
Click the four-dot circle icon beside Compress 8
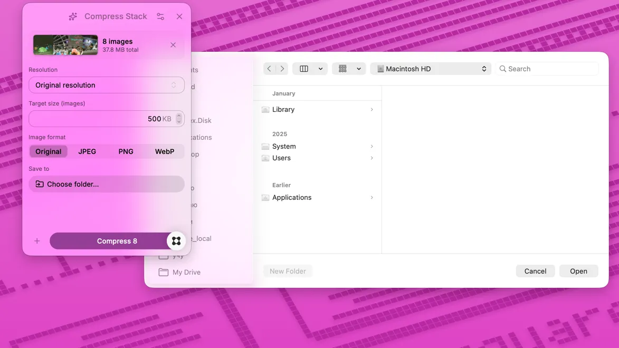[x=176, y=241]
